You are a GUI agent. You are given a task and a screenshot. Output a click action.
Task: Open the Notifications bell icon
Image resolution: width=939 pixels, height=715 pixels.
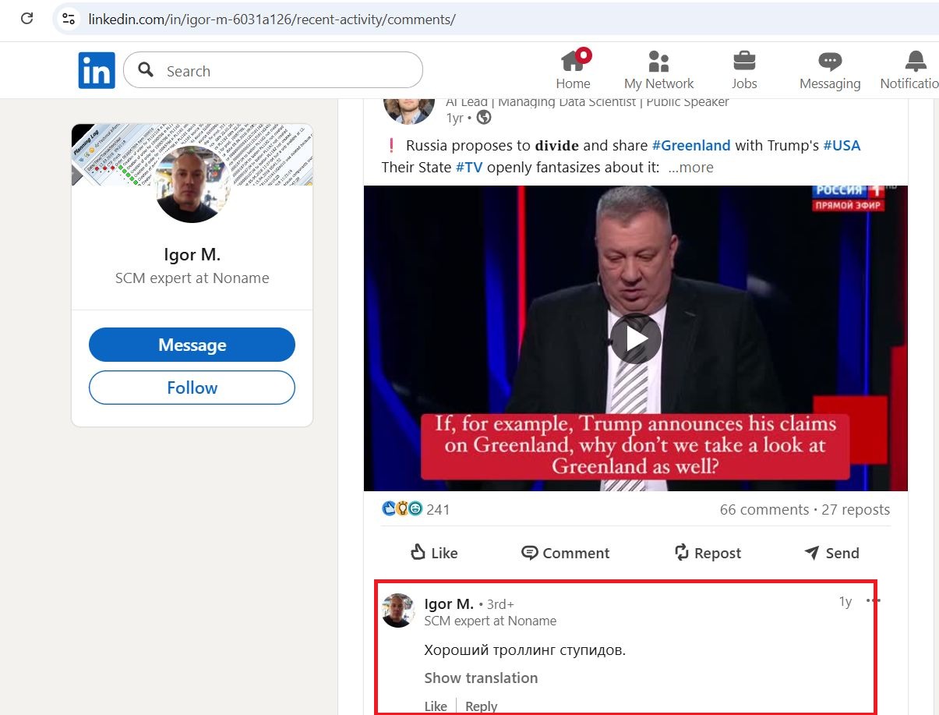pyautogui.click(x=914, y=60)
